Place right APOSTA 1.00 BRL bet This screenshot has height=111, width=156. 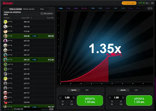pos(139,100)
